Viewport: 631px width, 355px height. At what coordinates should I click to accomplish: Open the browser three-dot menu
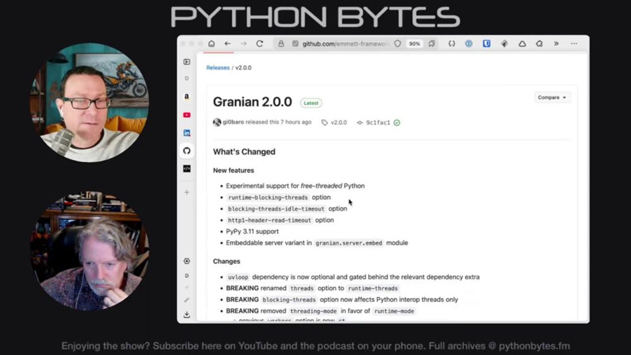[x=574, y=44]
